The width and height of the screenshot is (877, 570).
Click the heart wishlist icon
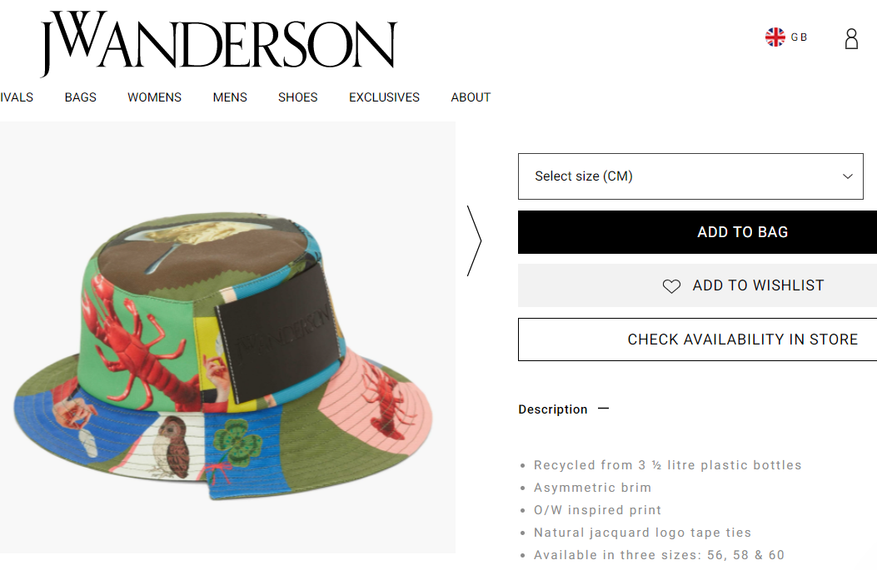pos(671,286)
